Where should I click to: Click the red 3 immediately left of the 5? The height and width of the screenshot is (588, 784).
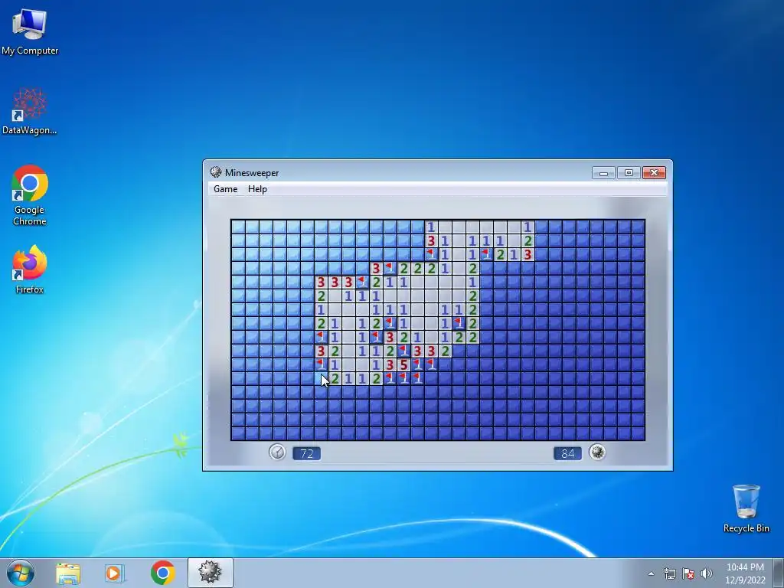pos(390,365)
